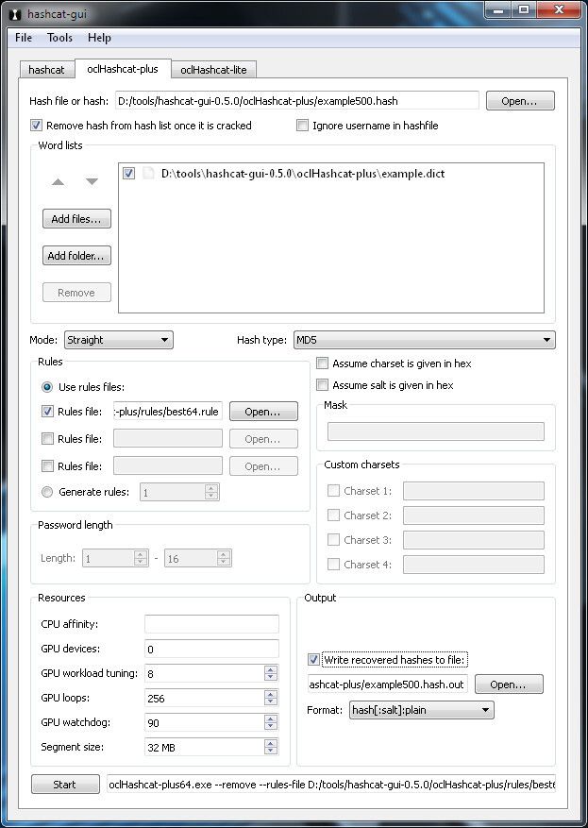Select the Use rules files radio button
Viewport: 588px width, 828px height.
[47, 387]
